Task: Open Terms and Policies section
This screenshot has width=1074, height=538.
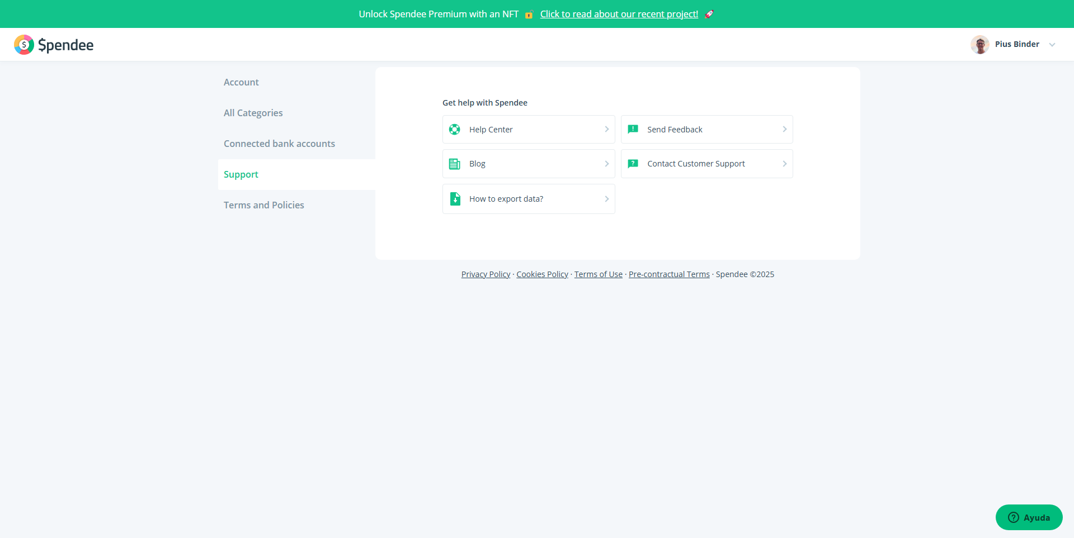Action: [263, 205]
